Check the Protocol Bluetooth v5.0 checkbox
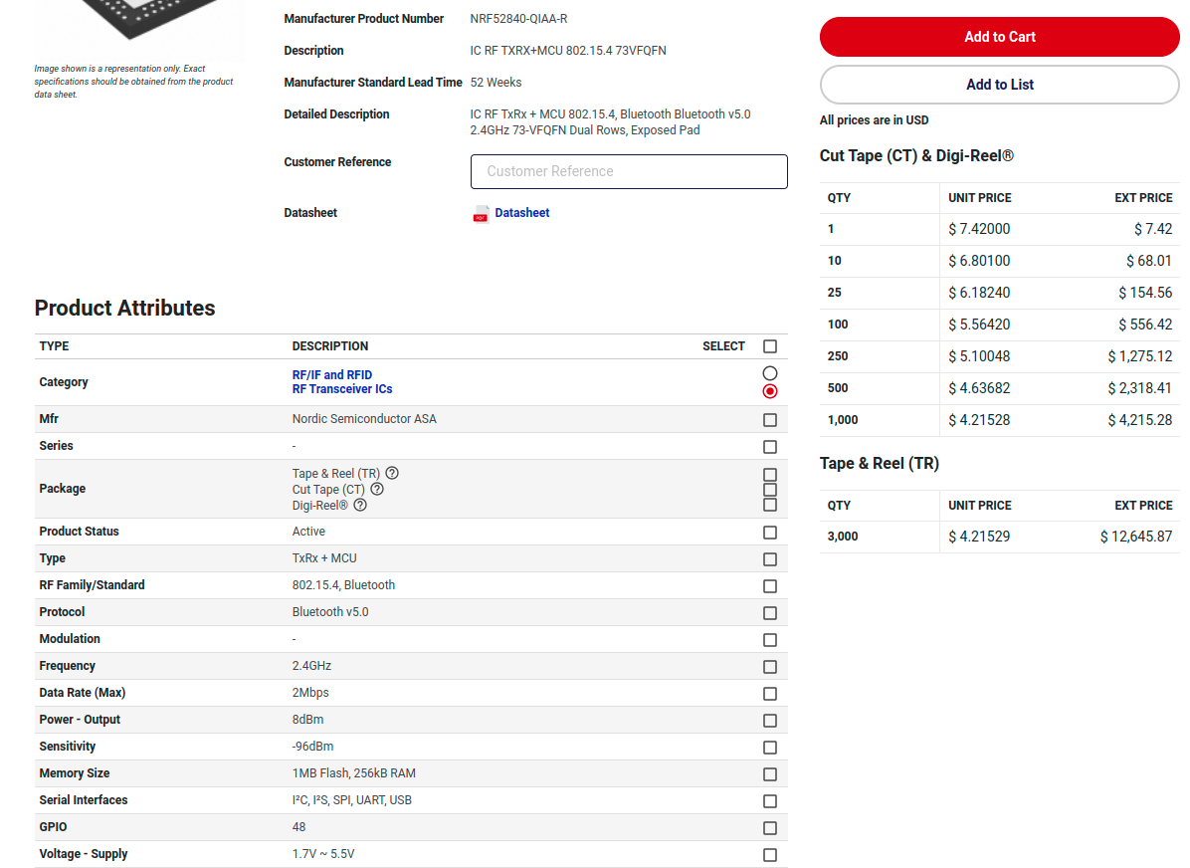The width and height of the screenshot is (1190, 868). (769, 613)
